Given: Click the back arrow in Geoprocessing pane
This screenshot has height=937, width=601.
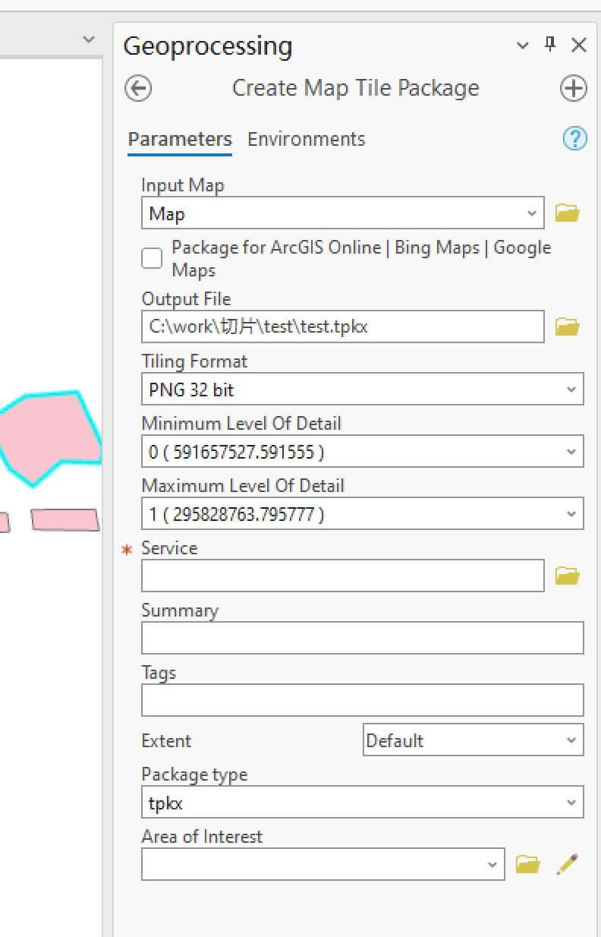Looking at the screenshot, I should [138, 89].
